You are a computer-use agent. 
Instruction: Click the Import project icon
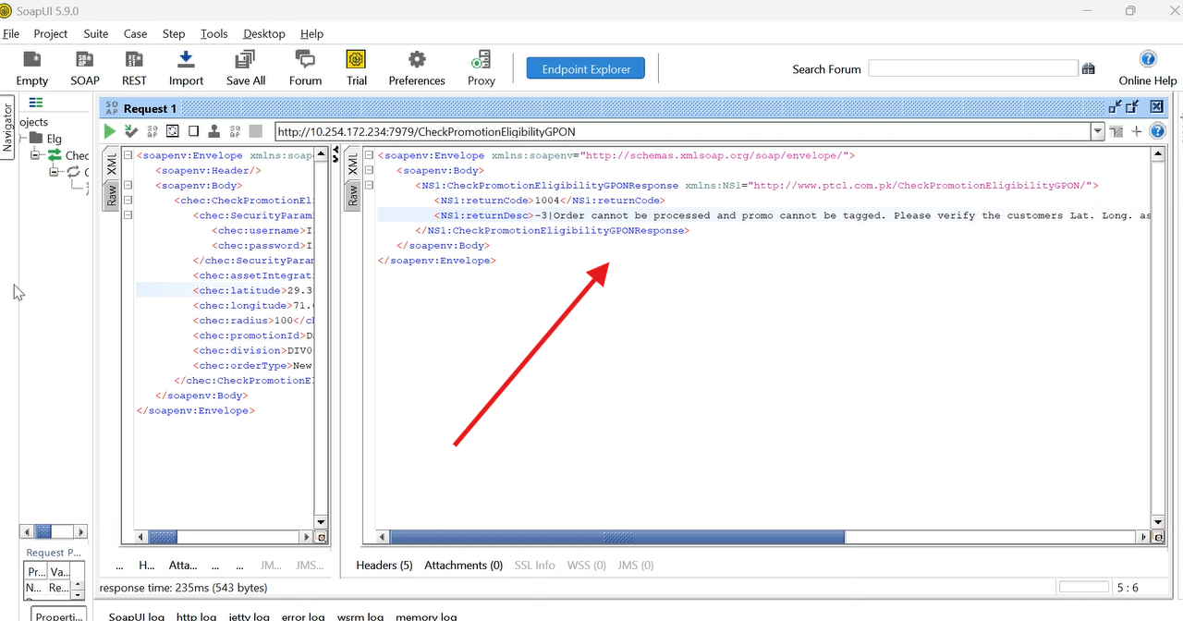coord(186,68)
